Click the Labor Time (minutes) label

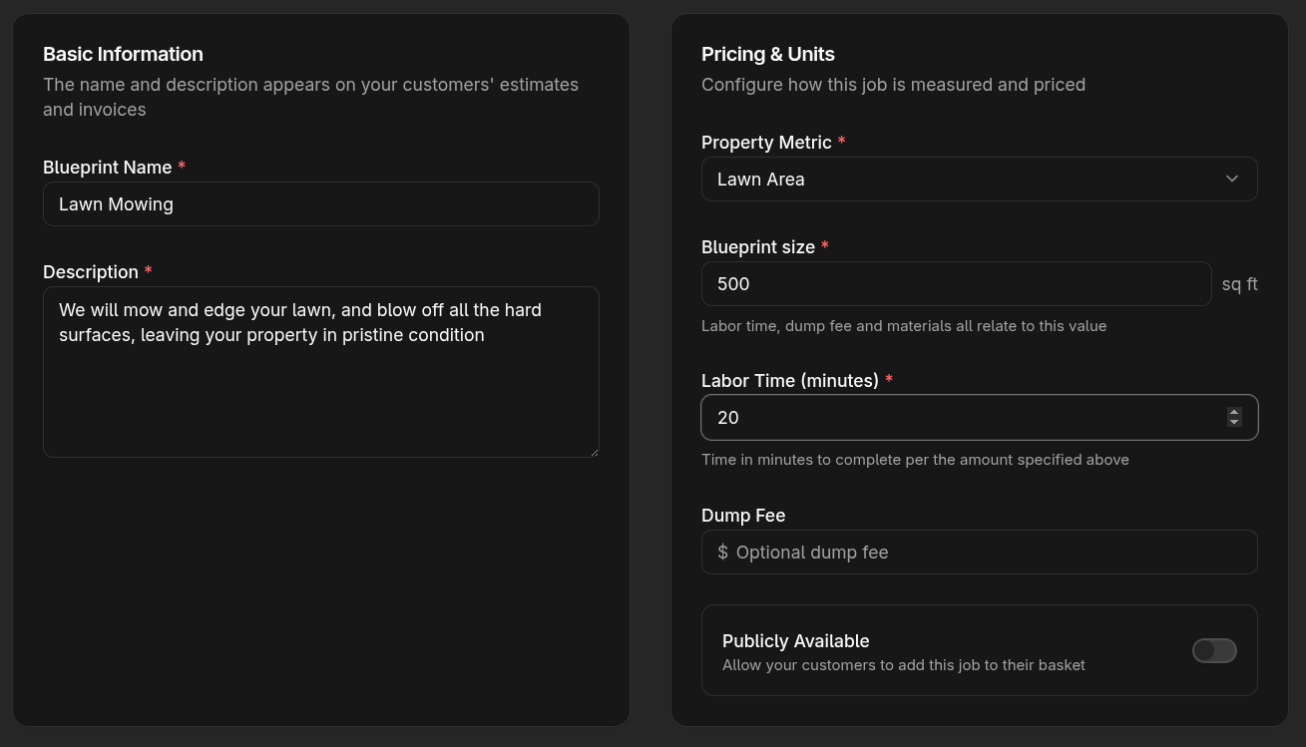pyautogui.click(x=789, y=381)
